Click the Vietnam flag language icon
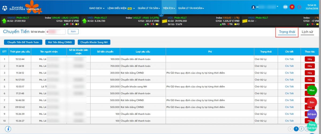 point(292,7)
